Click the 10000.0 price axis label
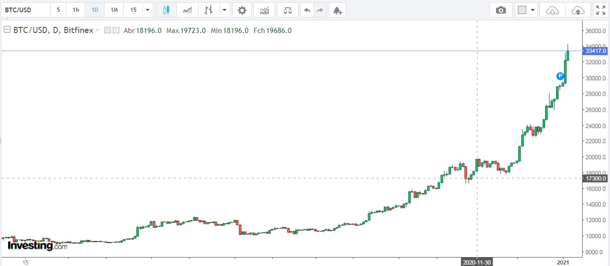610x266 pixels. coord(596,236)
